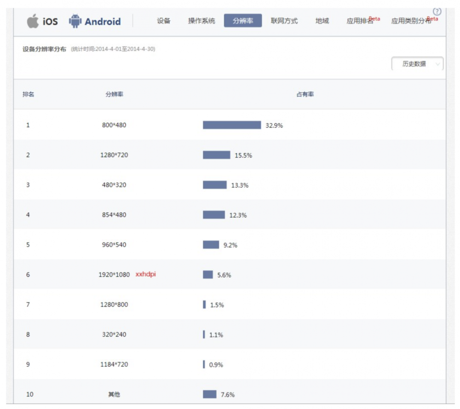This screenshot has height=409, width=460.
Task: Open the help question mark icon
Action: 437,12
